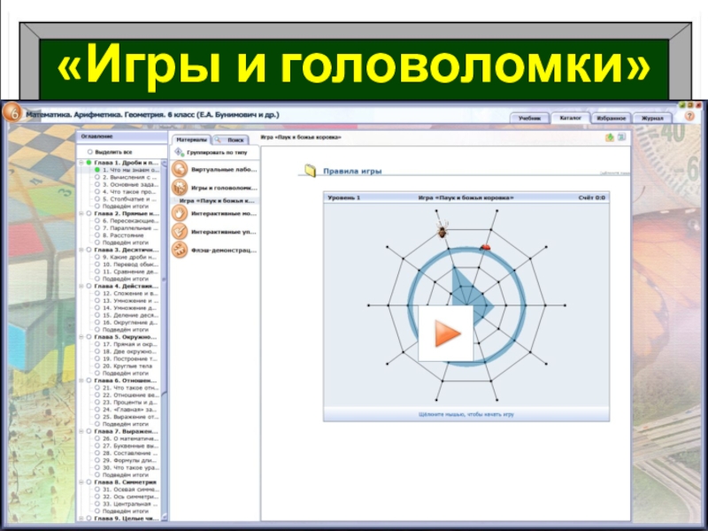Click the Оглавление panel header
708x531 pixels.
121,136
